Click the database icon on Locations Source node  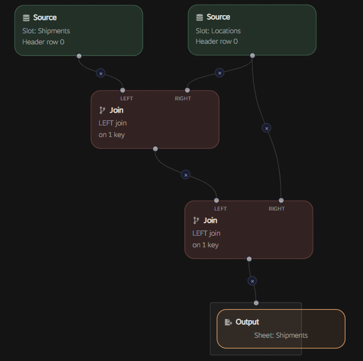tap(200, 17)
